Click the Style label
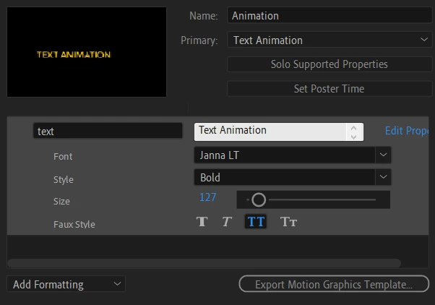 pos(64,179)
